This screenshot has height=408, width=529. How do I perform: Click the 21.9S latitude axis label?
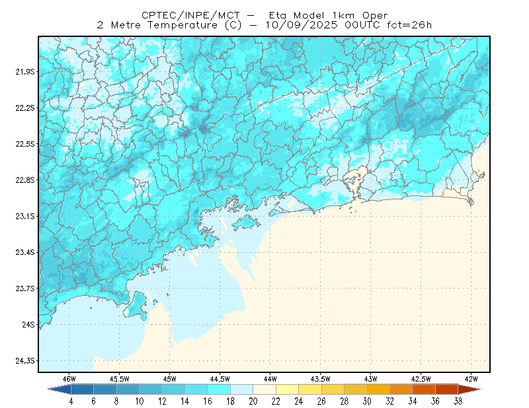point(25,72)
